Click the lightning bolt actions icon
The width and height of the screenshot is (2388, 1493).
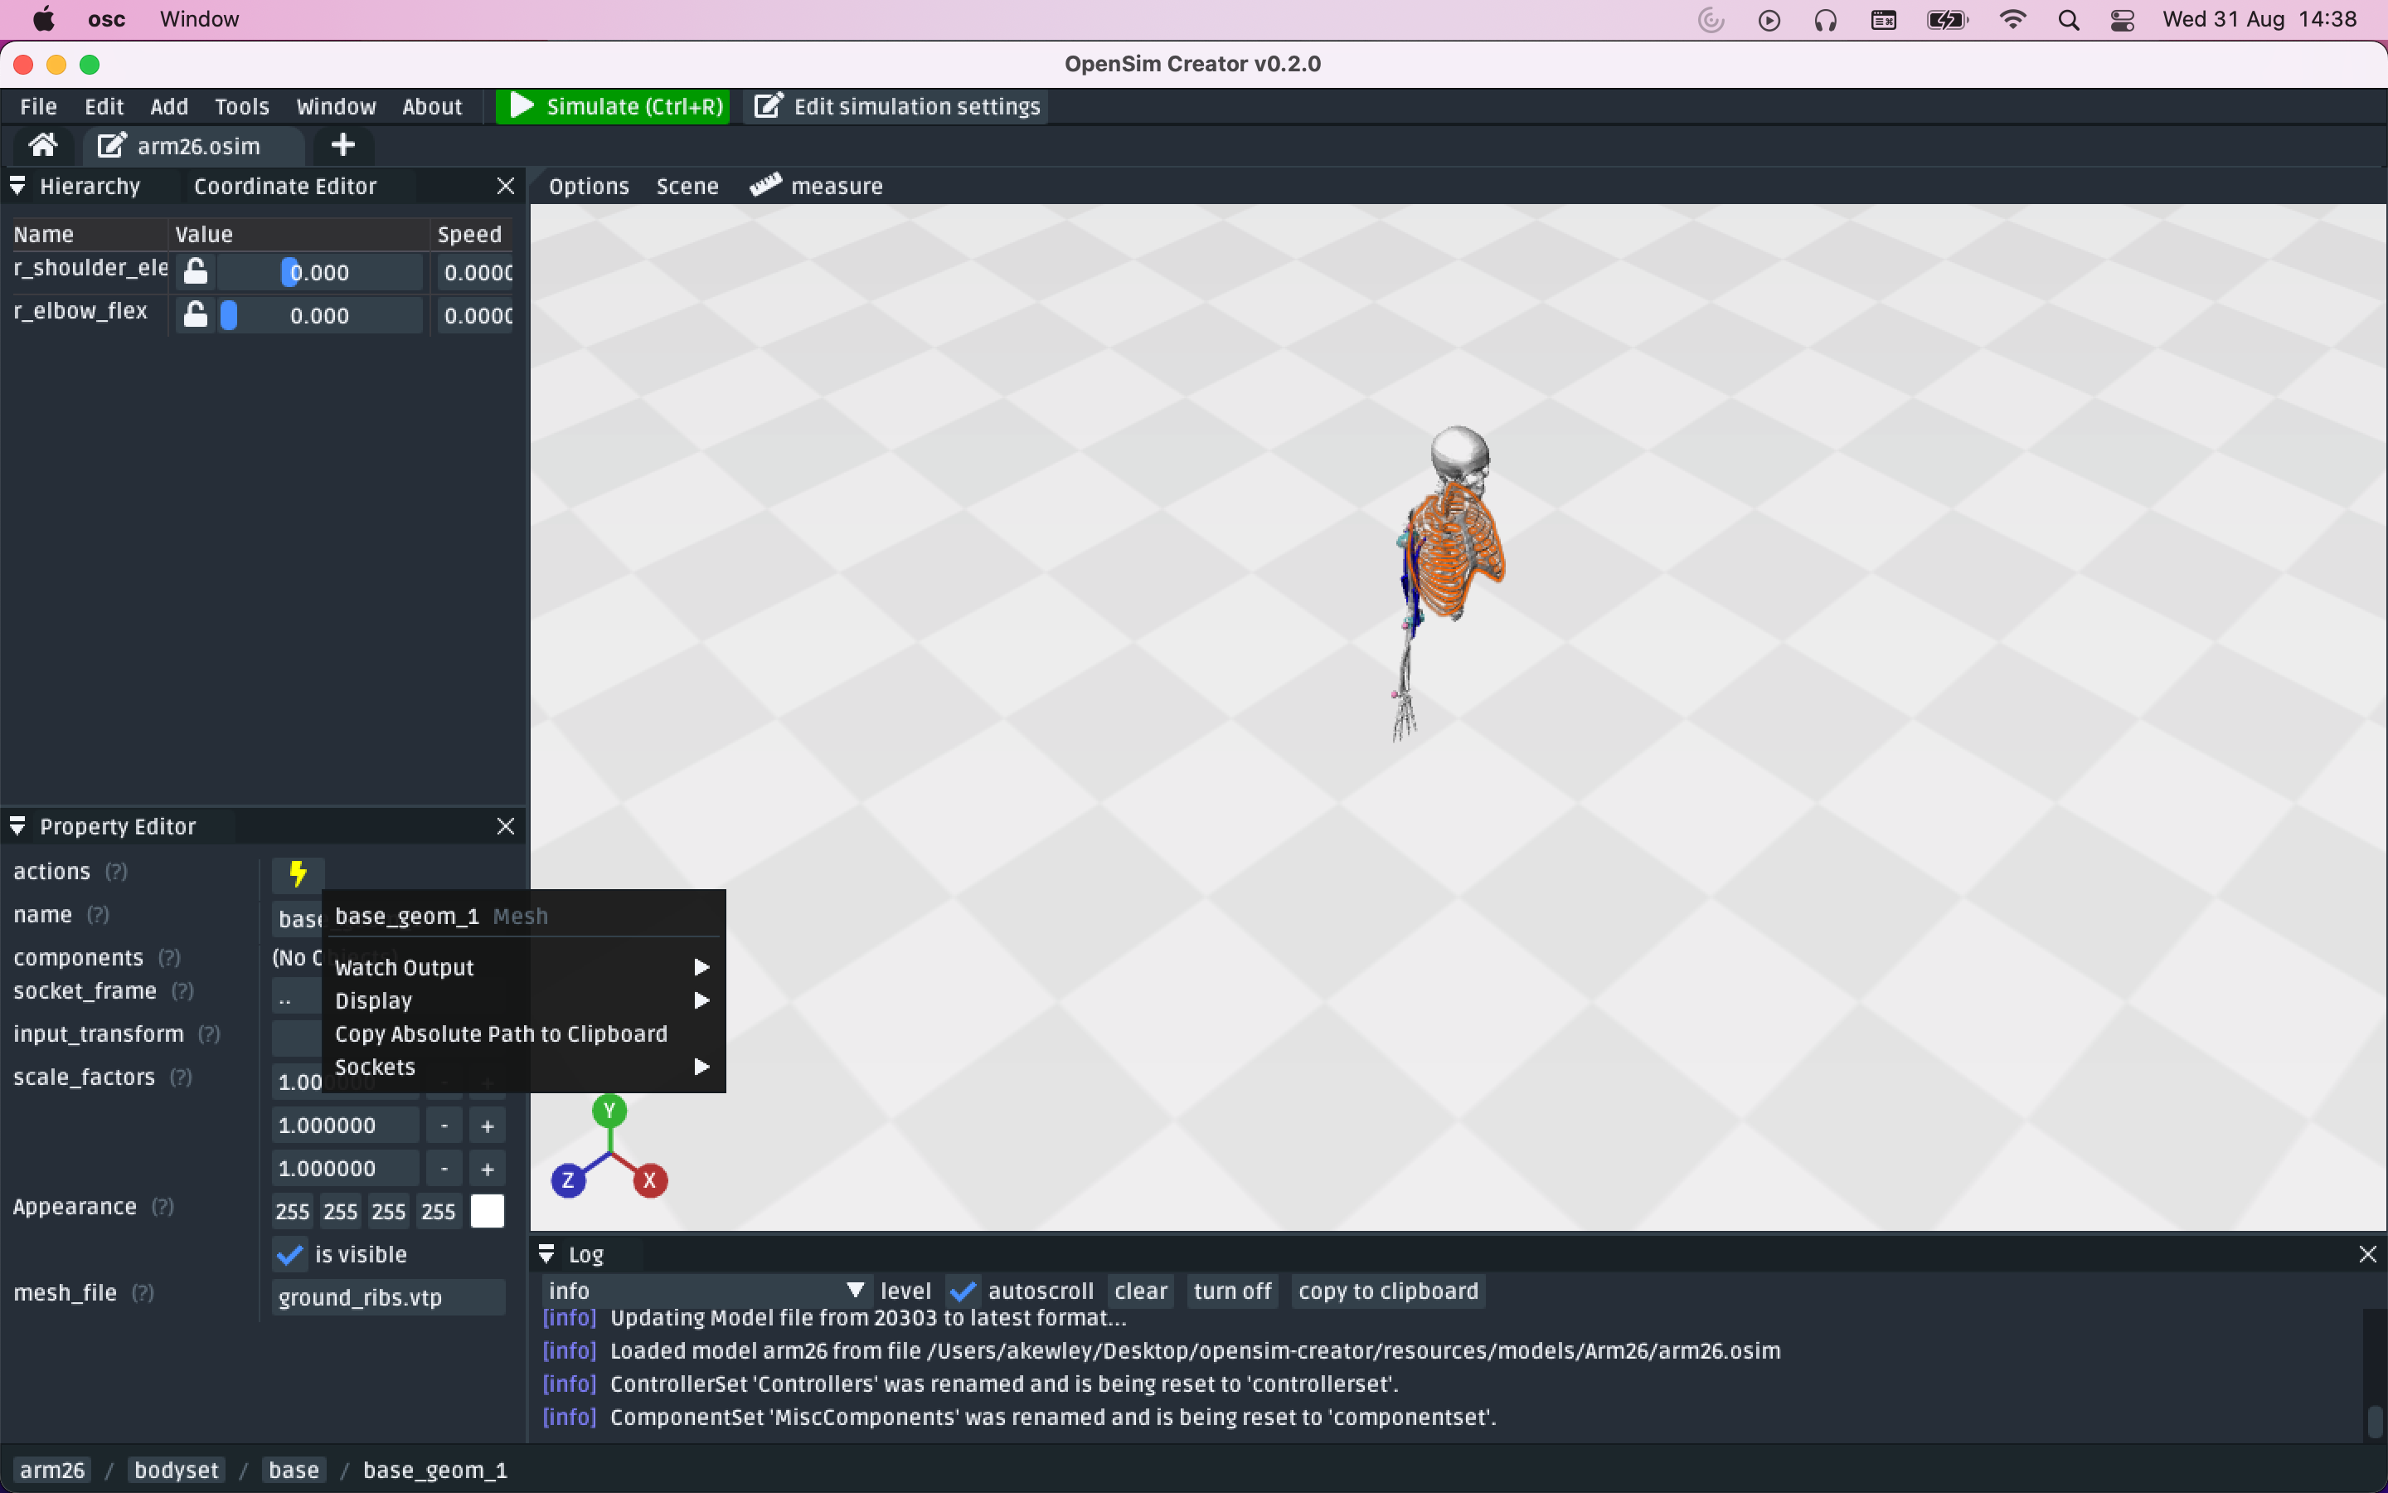click(297, 873)
